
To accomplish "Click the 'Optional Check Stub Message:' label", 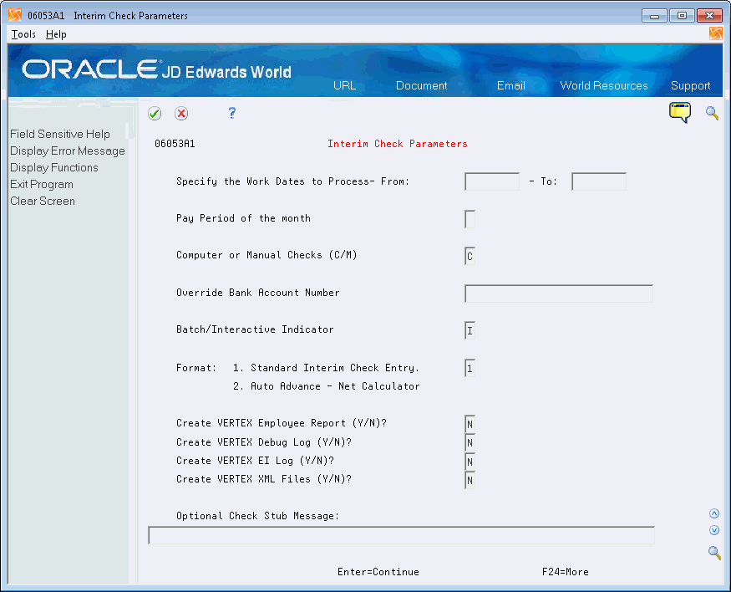I will click(258, 516).
